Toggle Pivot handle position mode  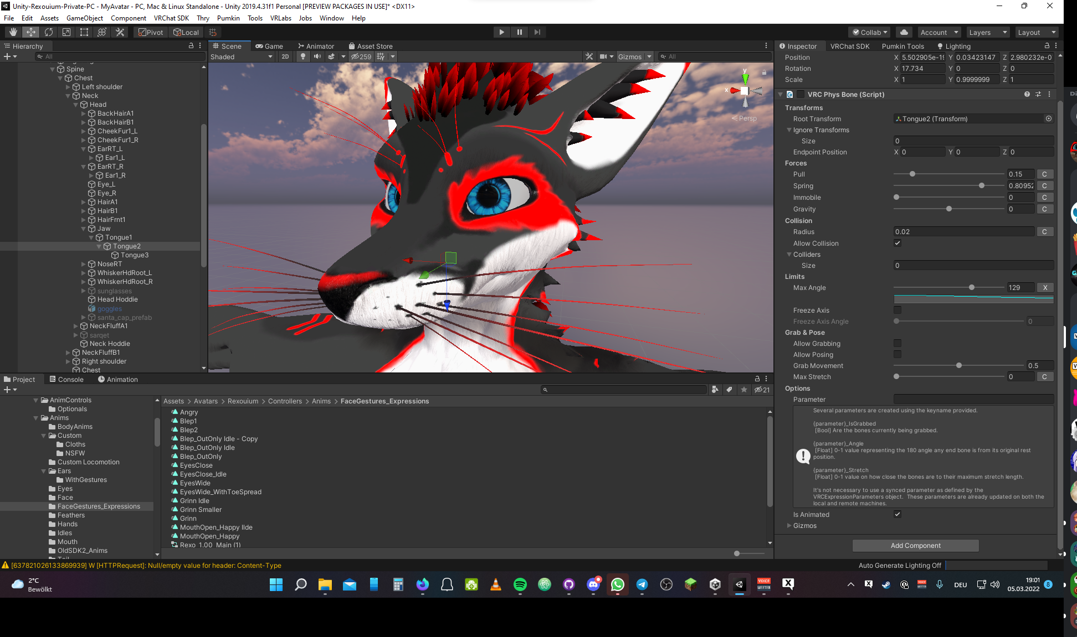point(151,32)
